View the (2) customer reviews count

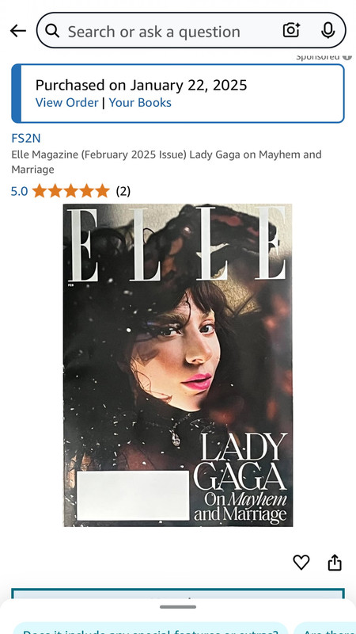point(123,191)
